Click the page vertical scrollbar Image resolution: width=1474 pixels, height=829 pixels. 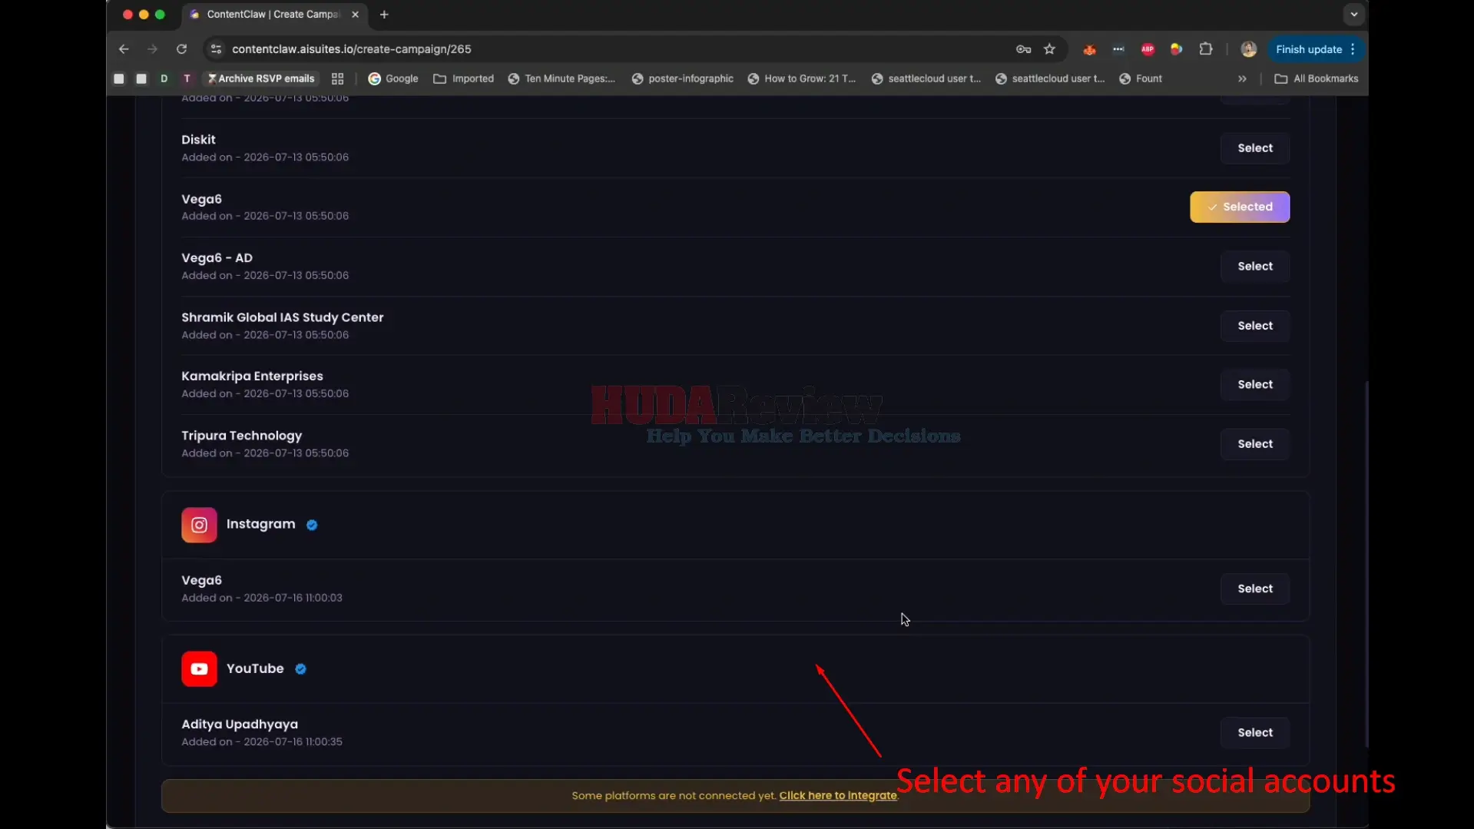point(1366,563)
